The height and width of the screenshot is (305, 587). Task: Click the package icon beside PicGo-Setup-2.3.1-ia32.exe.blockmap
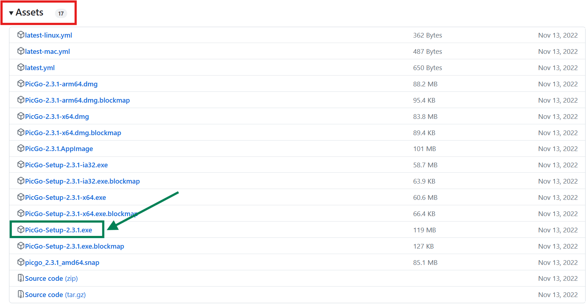(21, 181)
